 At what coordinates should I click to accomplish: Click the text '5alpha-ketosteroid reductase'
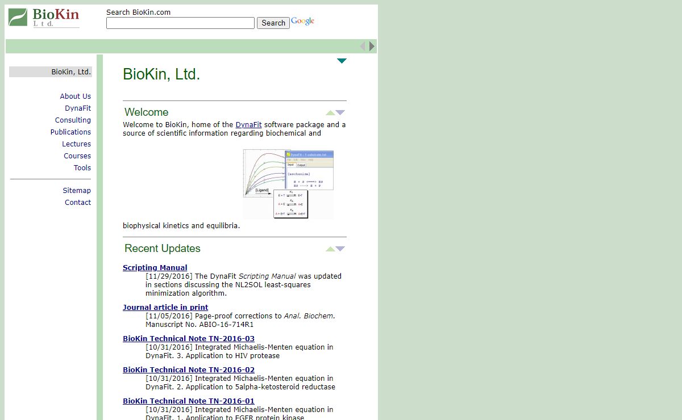(285, 387)
